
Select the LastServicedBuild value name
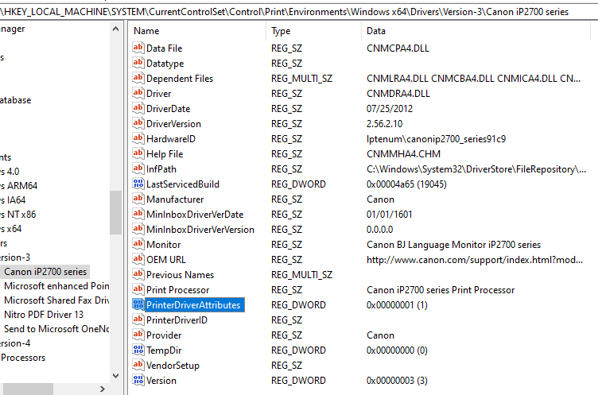click(183, 184)
